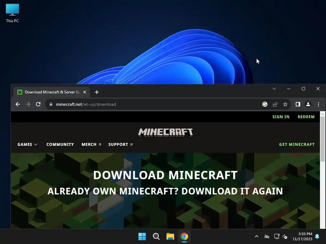Click the Google icon in address bar

click(x=265, y=104)
